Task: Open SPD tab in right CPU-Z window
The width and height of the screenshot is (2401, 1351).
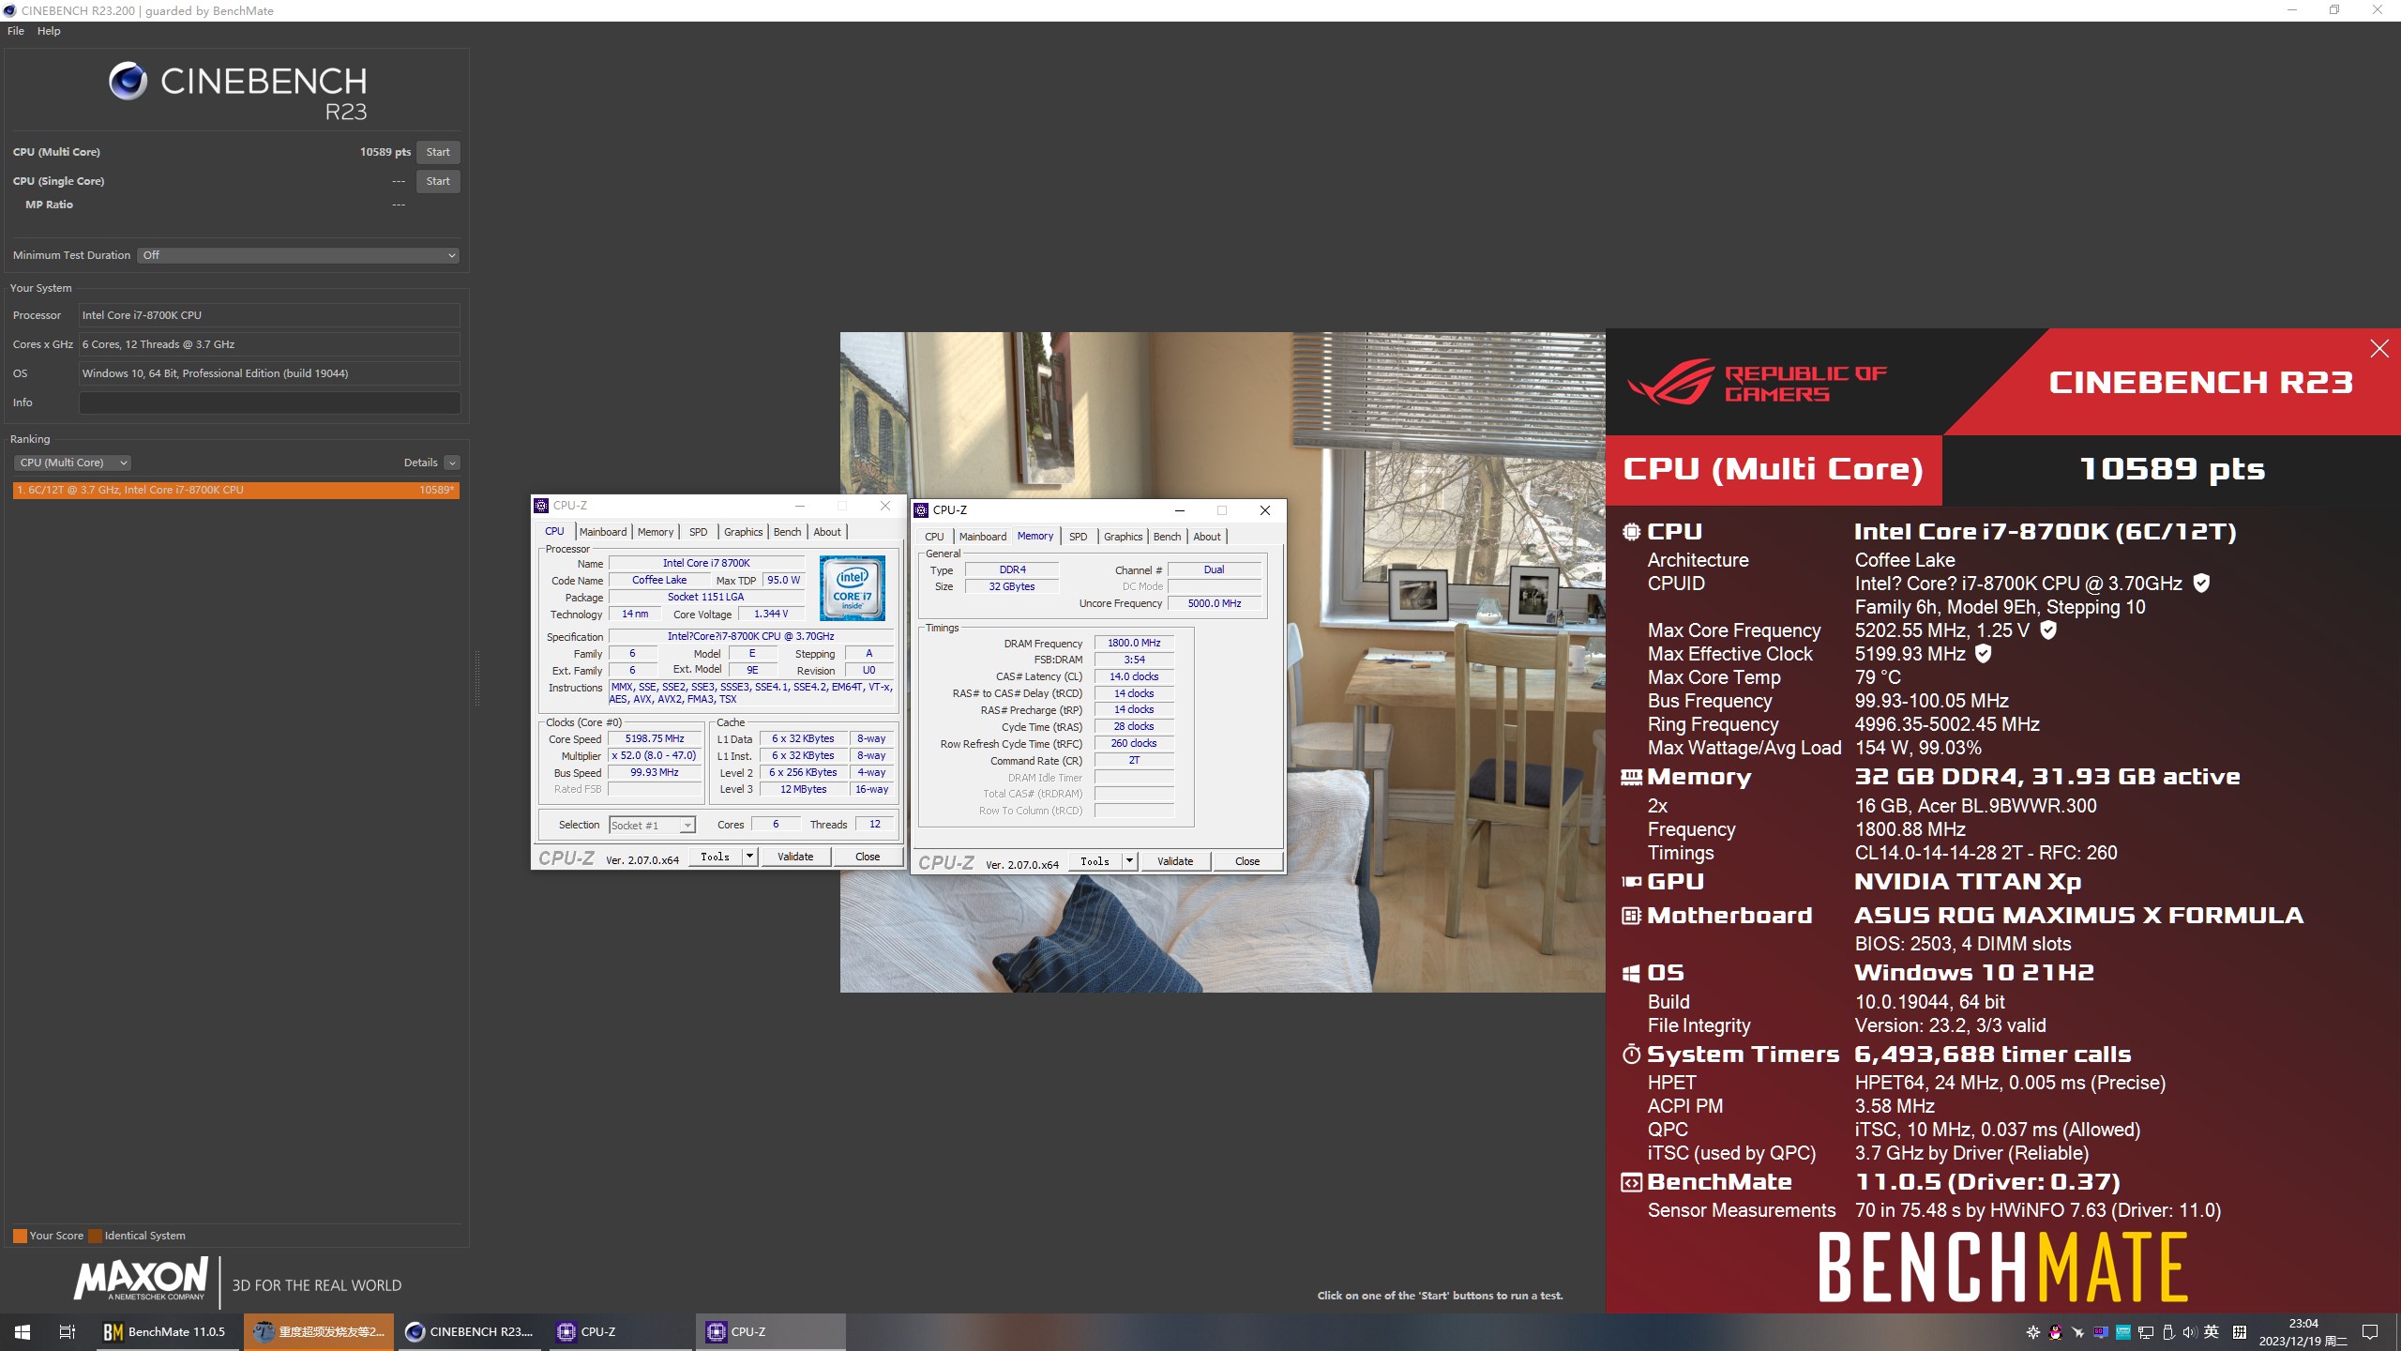Action: [1079, 537]
